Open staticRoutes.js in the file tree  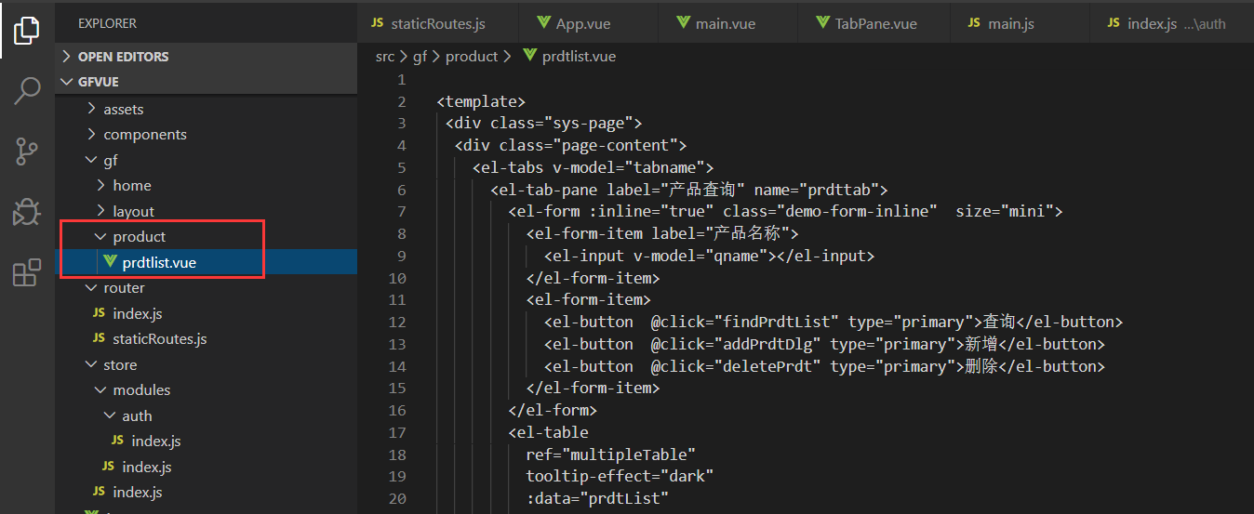pyautogui.click(x=207, y=338)
